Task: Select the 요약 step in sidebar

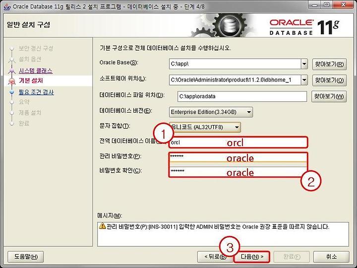Action: coord(24,102)
